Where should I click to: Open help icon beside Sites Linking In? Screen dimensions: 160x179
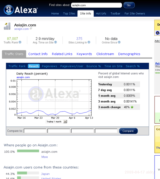pos(89,42)
